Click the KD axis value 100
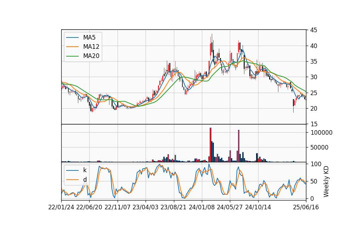The height and width of the screenshot is (244, 340). pyautogui.click(x=316, y=164)
